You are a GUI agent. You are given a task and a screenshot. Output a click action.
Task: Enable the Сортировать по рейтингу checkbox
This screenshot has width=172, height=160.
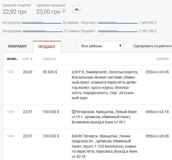[x=129, y=46]
